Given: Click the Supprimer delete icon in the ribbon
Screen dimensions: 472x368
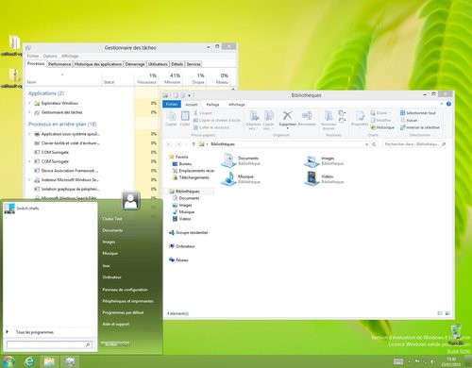Looking at the screenshot, I should tap(287, 116).
